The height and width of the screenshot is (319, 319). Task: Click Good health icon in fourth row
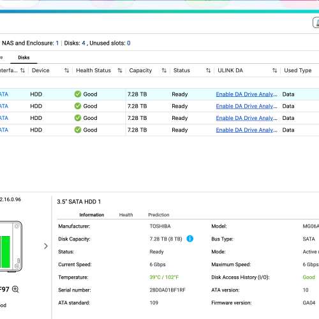(x=78, y=130)
